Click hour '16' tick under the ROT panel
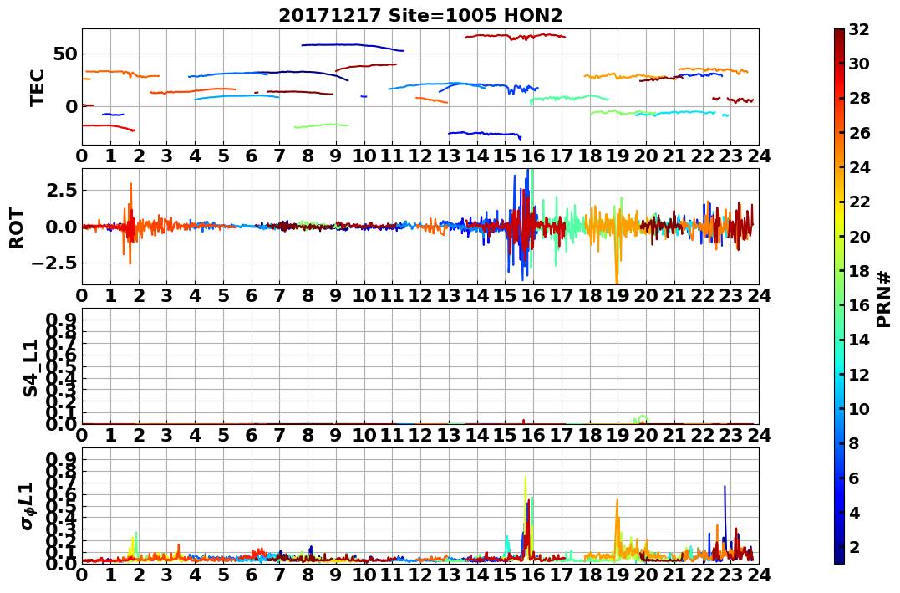The width and height of the screenshot is (900, 593). tap(533, 295)
